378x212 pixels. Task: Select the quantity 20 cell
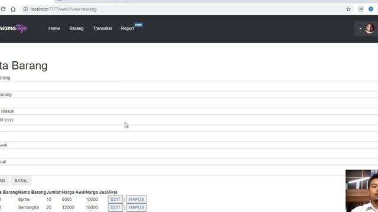(x=49, y=207)
